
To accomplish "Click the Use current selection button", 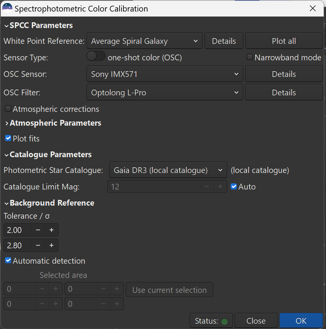I will (x=170, y=290).
